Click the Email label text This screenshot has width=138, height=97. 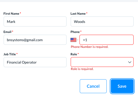(x=8, y=32)
